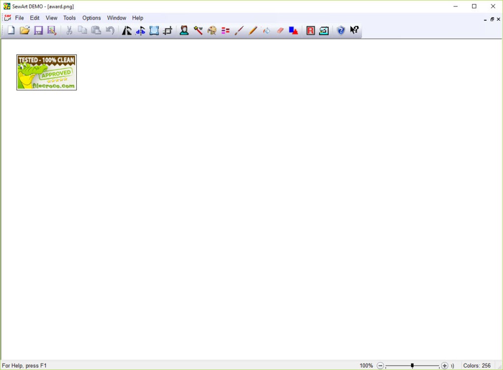Image resolution: width=503 pixels, height=370 pixels.
Task: Open the Tools menu
Action: 69,18
